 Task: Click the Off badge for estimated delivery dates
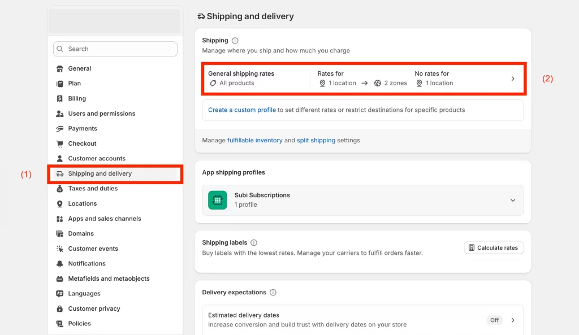coord(494,320)
